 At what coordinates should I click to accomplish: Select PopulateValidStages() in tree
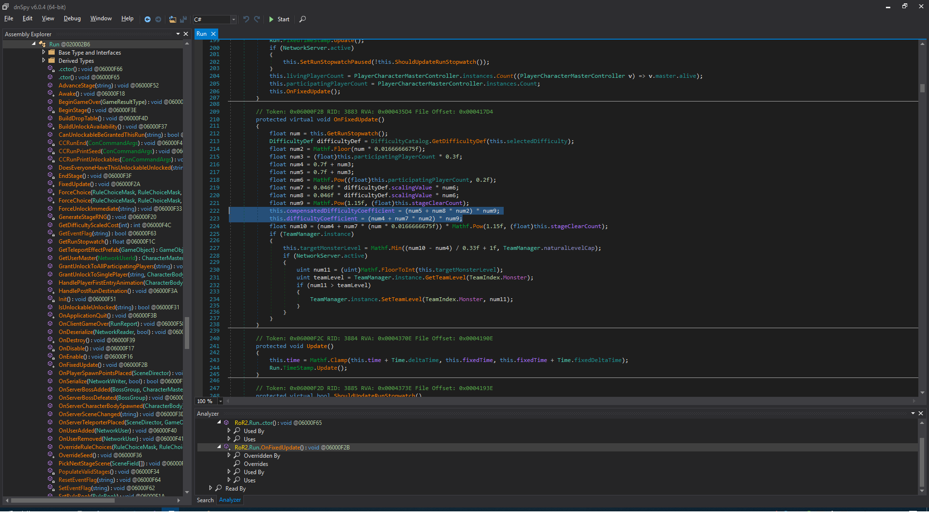tap(109, 472)
